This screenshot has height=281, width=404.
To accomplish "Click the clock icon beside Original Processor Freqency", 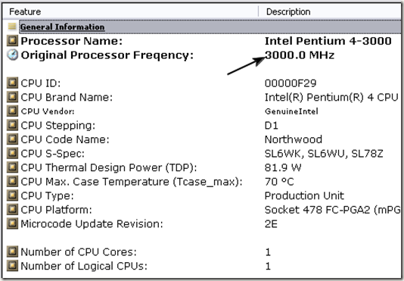I will pyautogui.click(x=12, y=55).
